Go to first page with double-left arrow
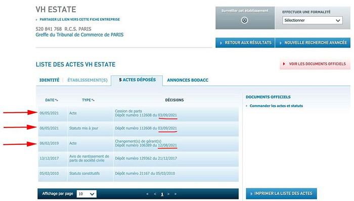This screenshot has width=354, height=201. click(x=148, y=194)
